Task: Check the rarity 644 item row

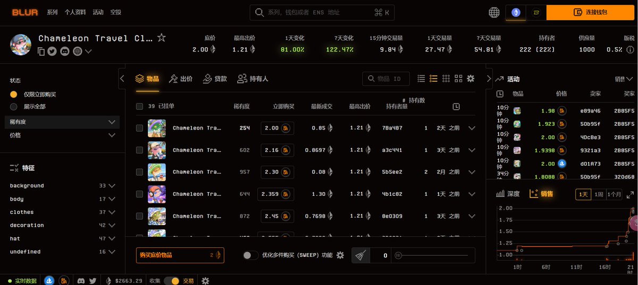Action: click(139, 194)
